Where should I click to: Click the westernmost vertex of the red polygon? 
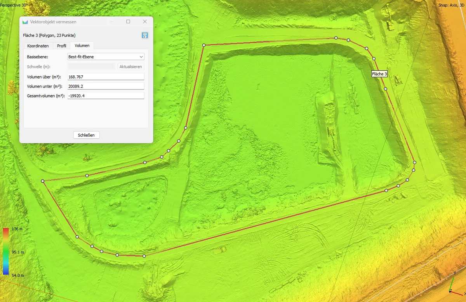42,181
